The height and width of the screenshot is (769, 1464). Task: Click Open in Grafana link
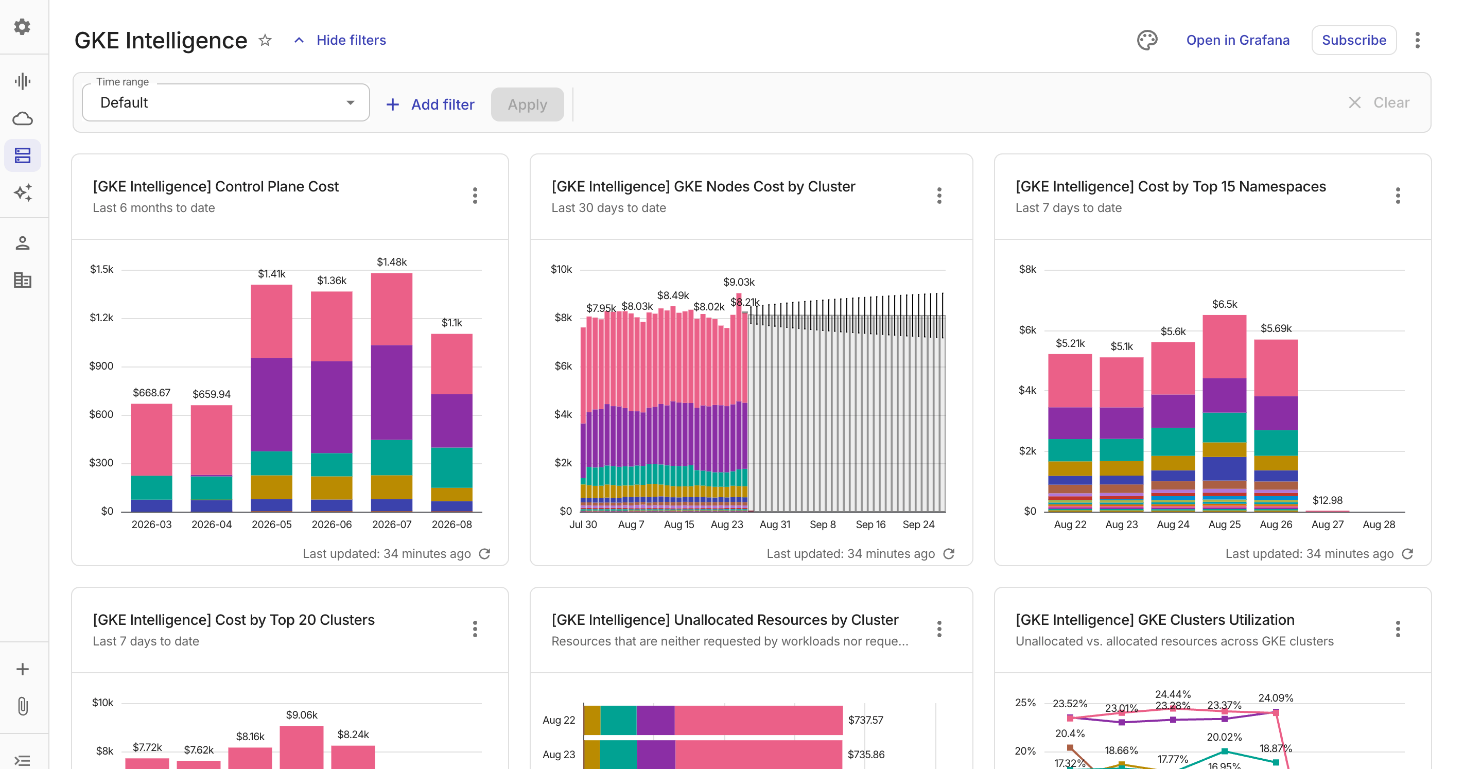(x=1238, y=40)
